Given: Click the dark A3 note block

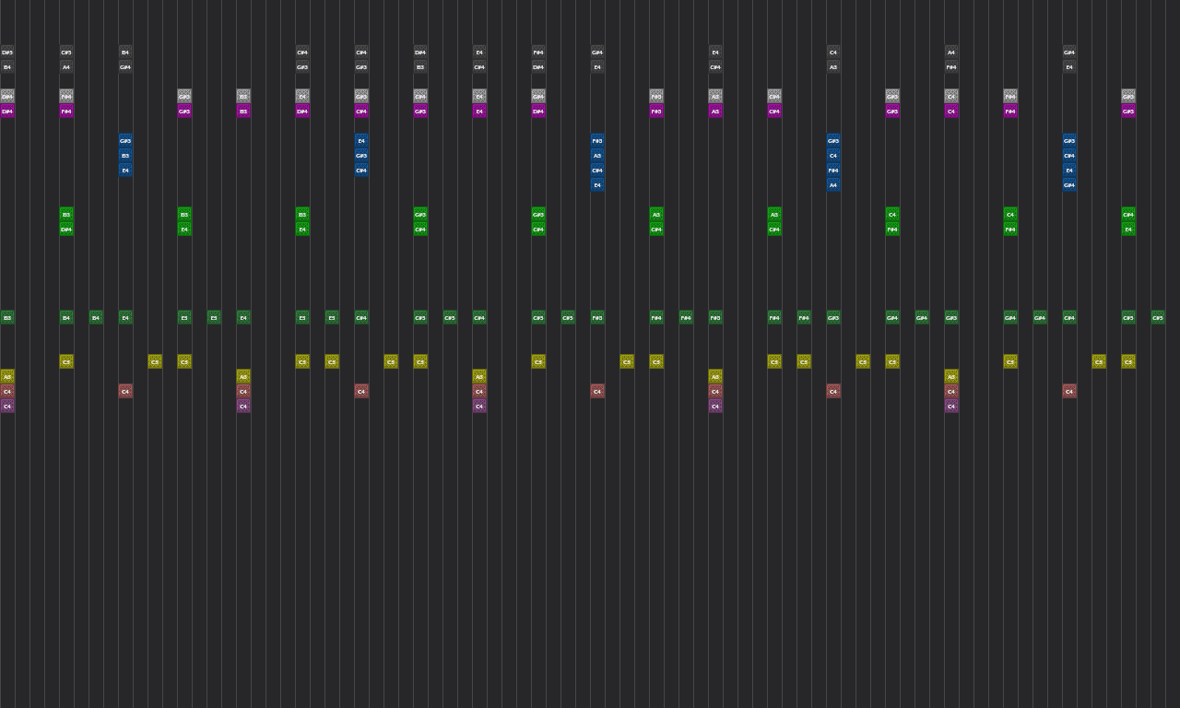Looking at the screenshot, I should pos(833,67).
